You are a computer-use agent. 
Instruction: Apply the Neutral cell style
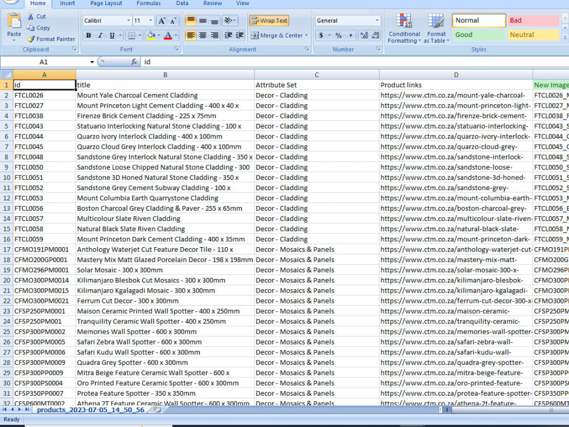coord(533,35)
